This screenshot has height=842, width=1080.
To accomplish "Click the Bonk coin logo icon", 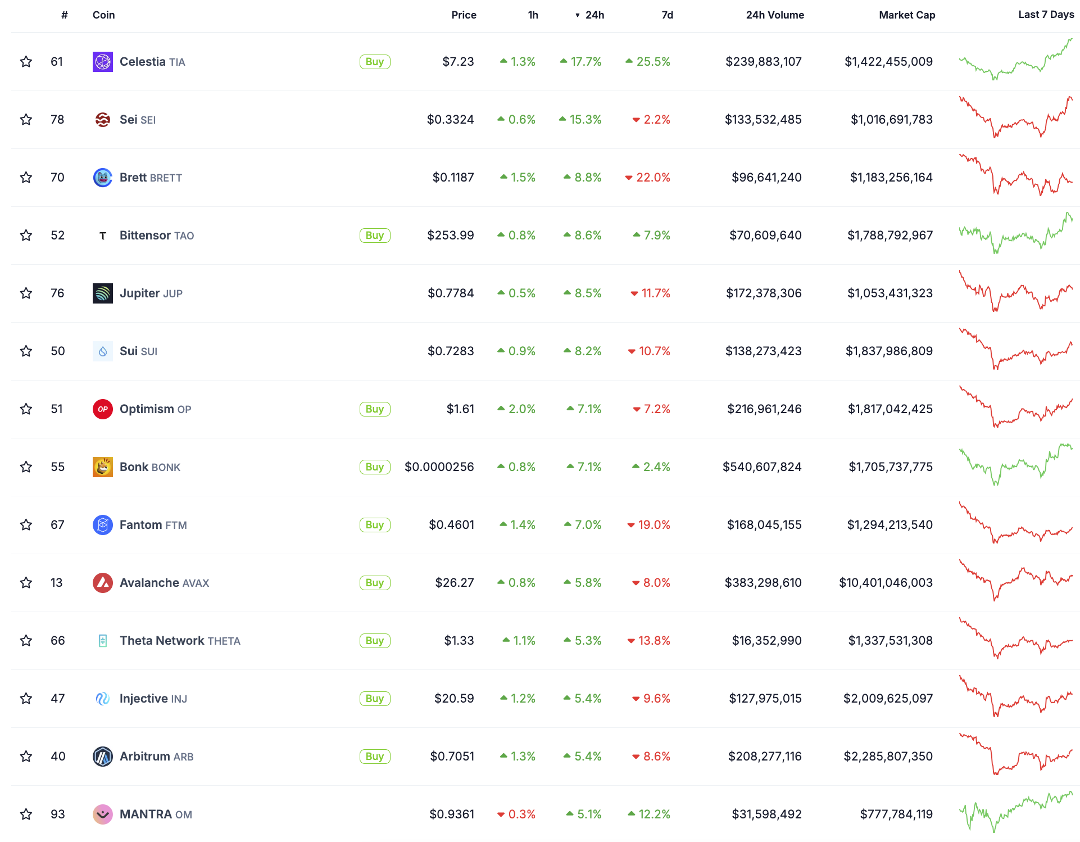I will point(102,467).
